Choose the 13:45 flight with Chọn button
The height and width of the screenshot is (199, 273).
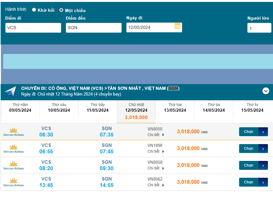(x=249, y=182)
